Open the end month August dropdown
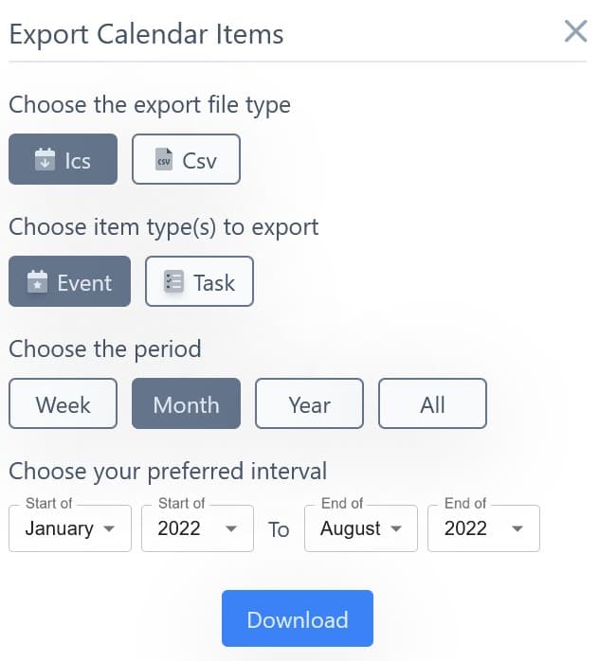 [361, 528]
